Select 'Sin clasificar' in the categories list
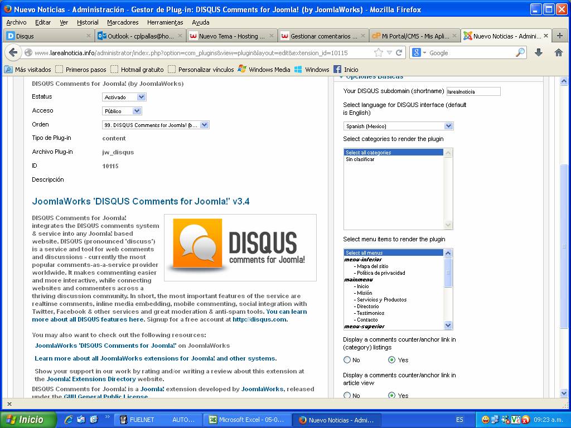 coord(394,159)
